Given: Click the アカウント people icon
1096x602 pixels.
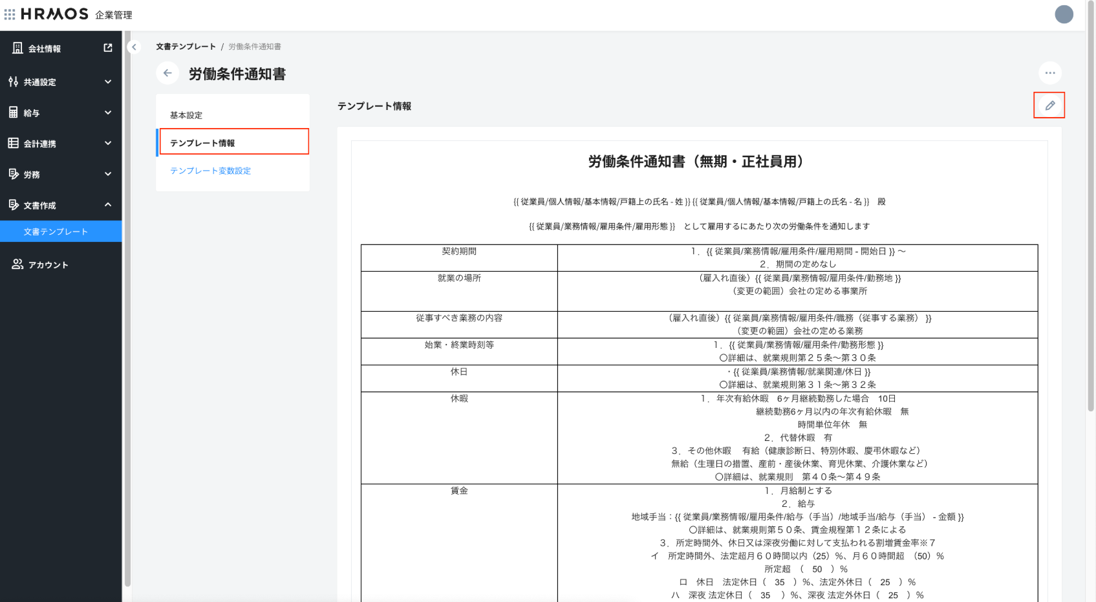Looking at the screenshot, I should tap(17, 264).
